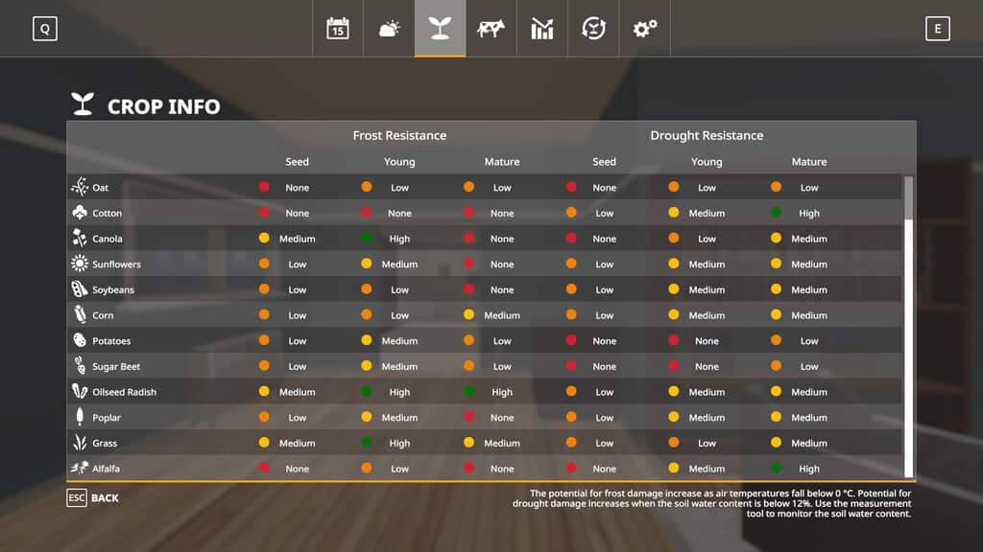Select the Grass crop icon
The height and width of the screenshot is (552, 983).
tap(80, 443)
